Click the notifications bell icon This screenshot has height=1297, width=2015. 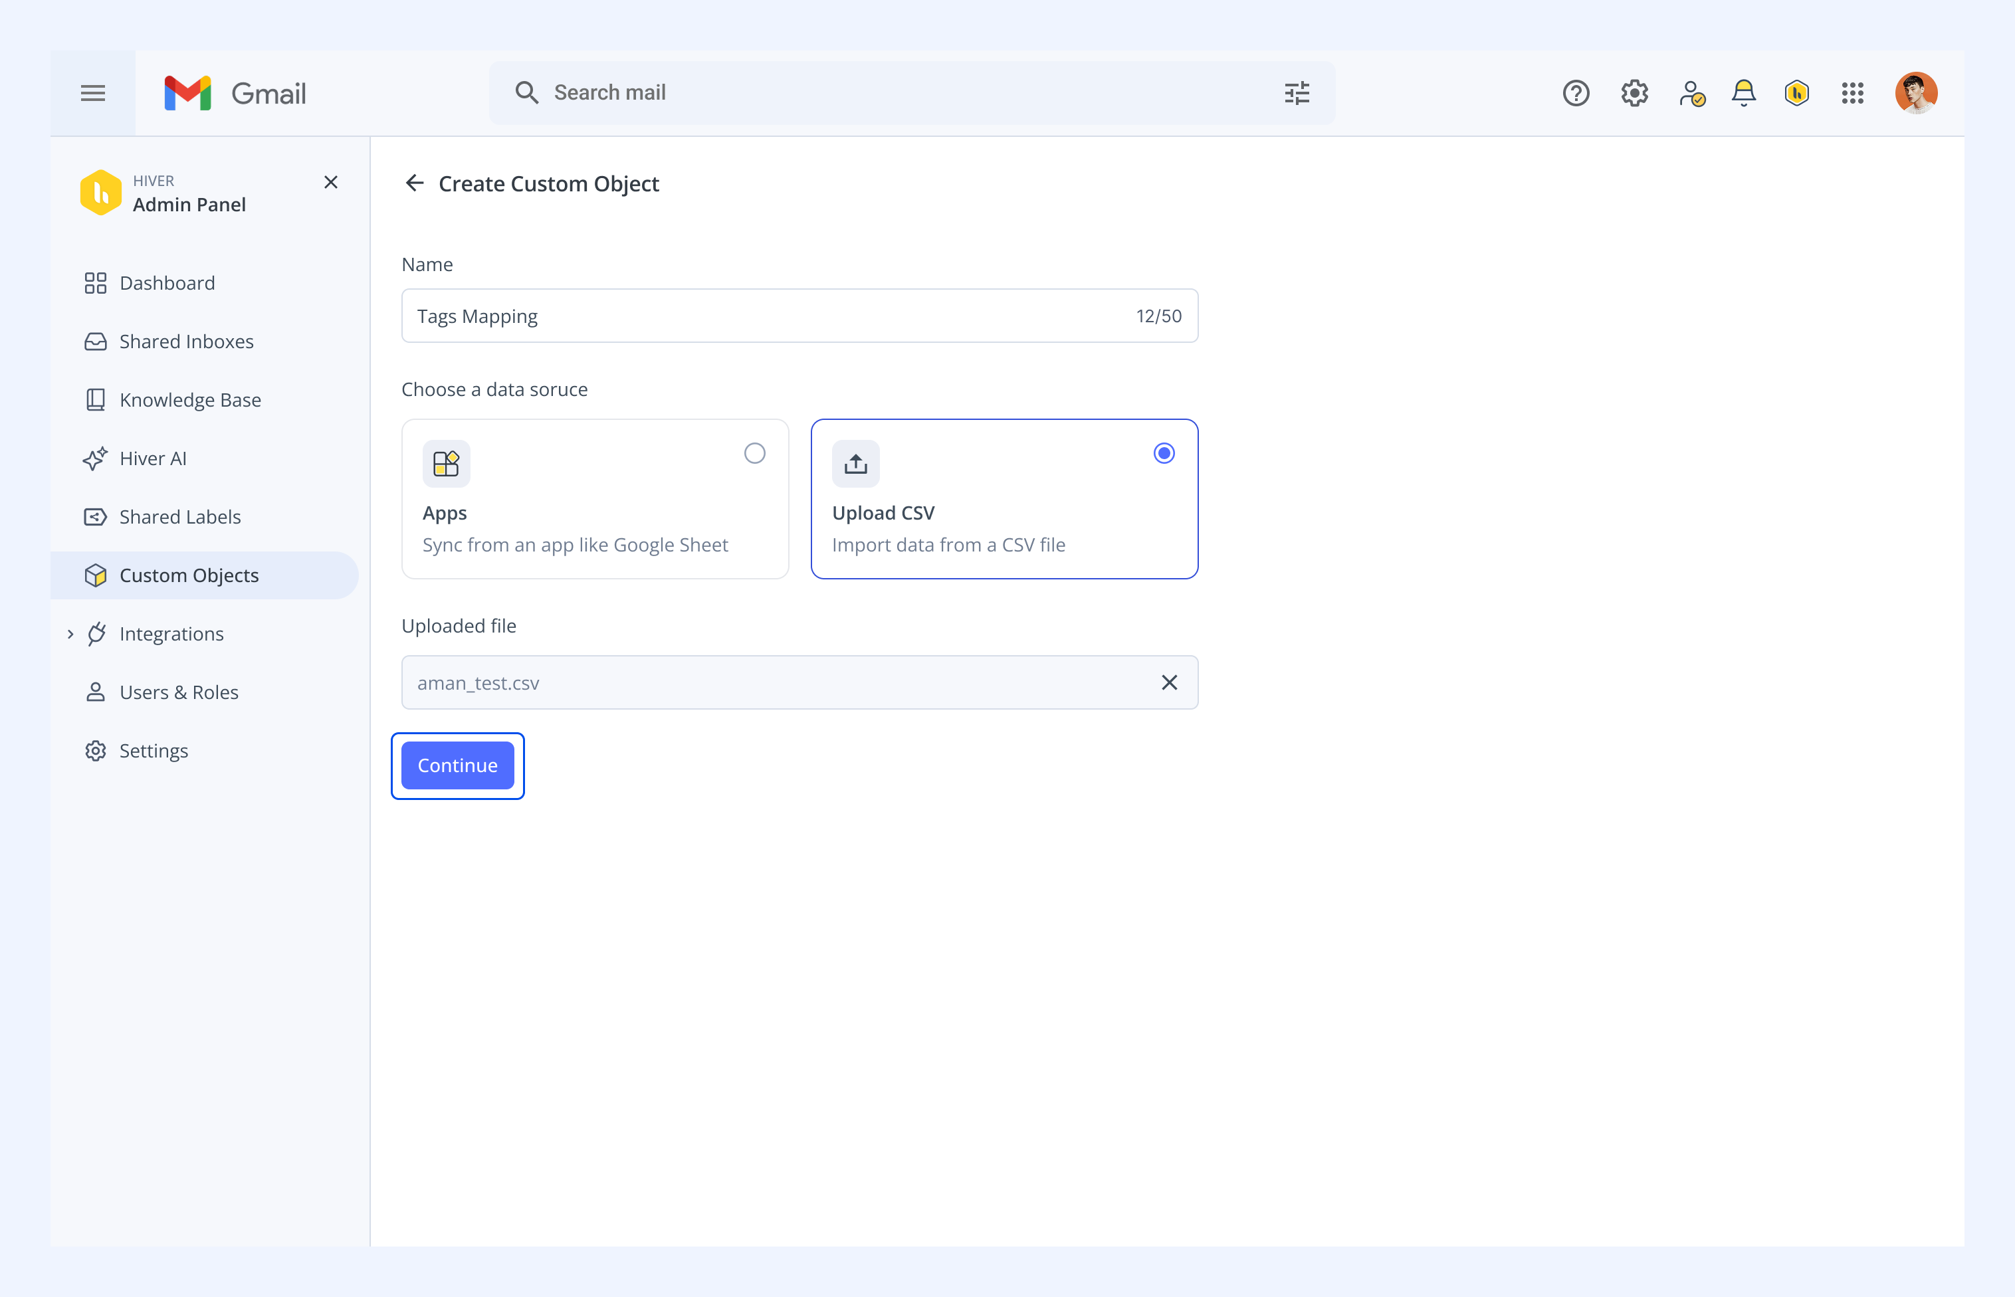(x=1743, y=92)
